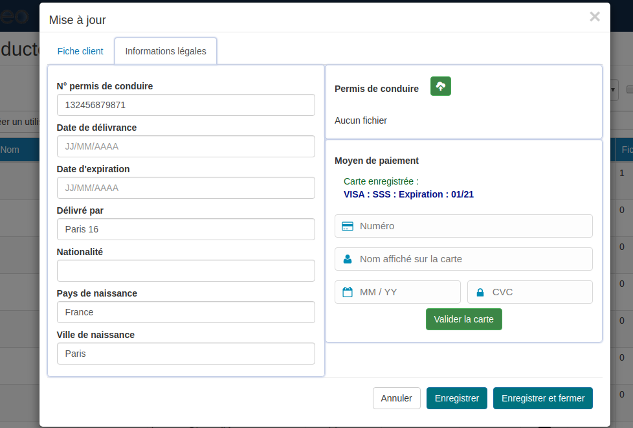Image resolution: width=633 pixels, height=428 pixels.
Task: Focus the N° permis de conduire field
Action: (186, 105)
